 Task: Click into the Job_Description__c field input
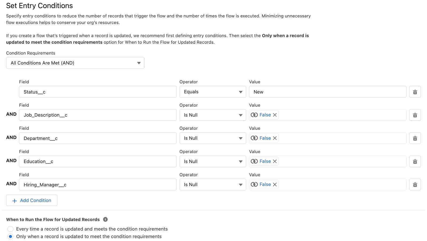pos(98,115)
